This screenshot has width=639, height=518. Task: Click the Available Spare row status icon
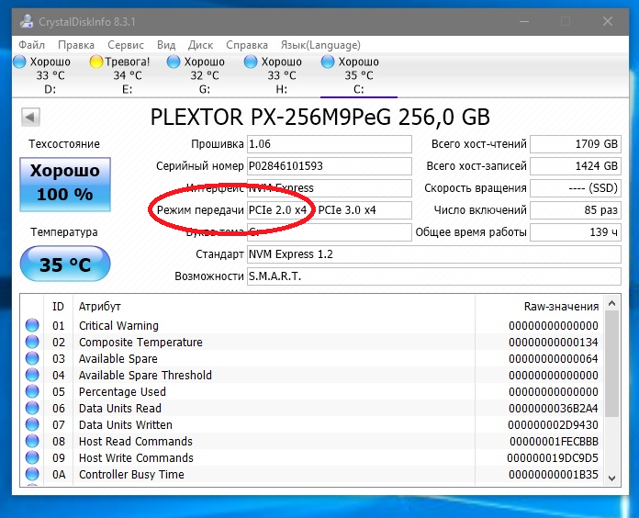(x=32, y=358)
